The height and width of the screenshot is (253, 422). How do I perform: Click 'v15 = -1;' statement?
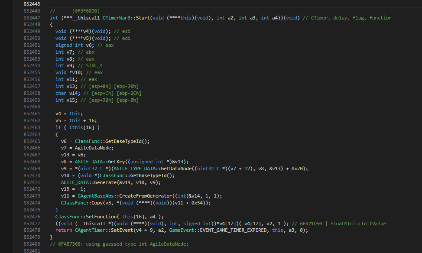(73, 189)
